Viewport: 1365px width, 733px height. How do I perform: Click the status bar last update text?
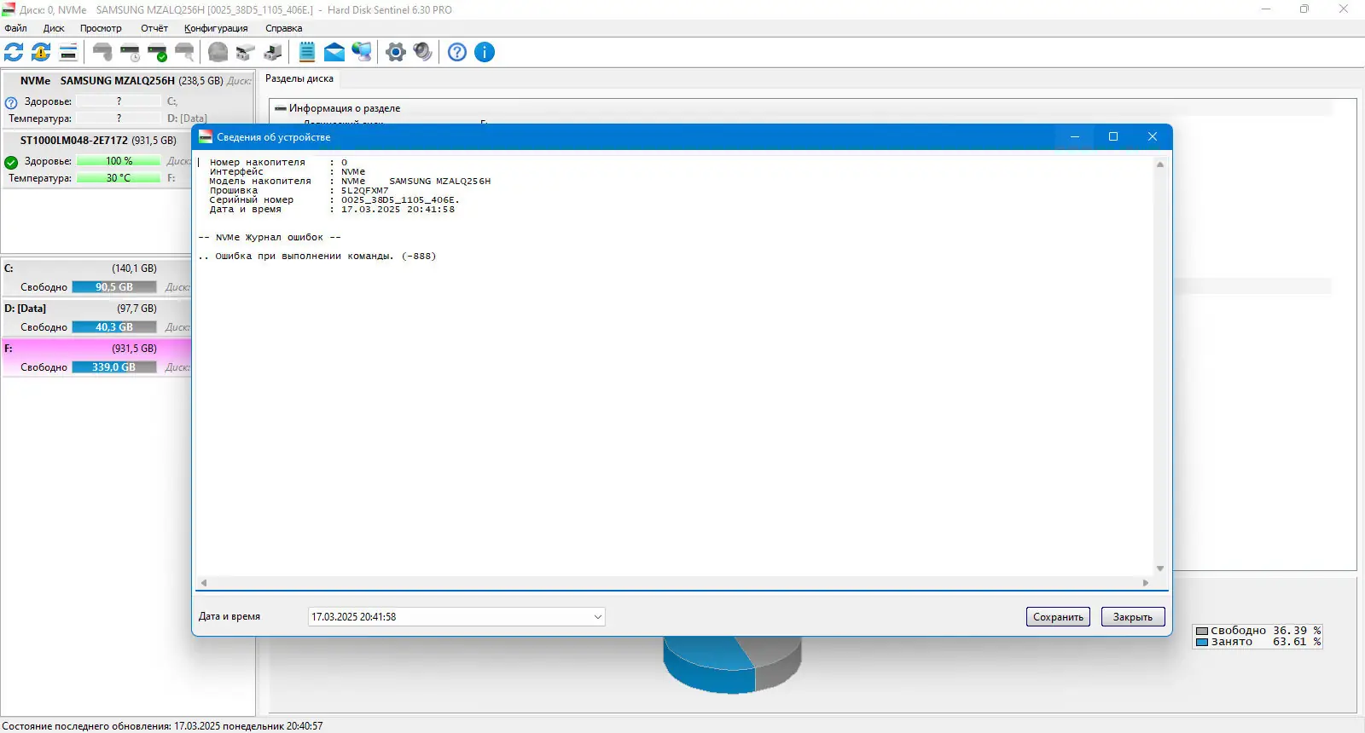click(x=162, y=726)
